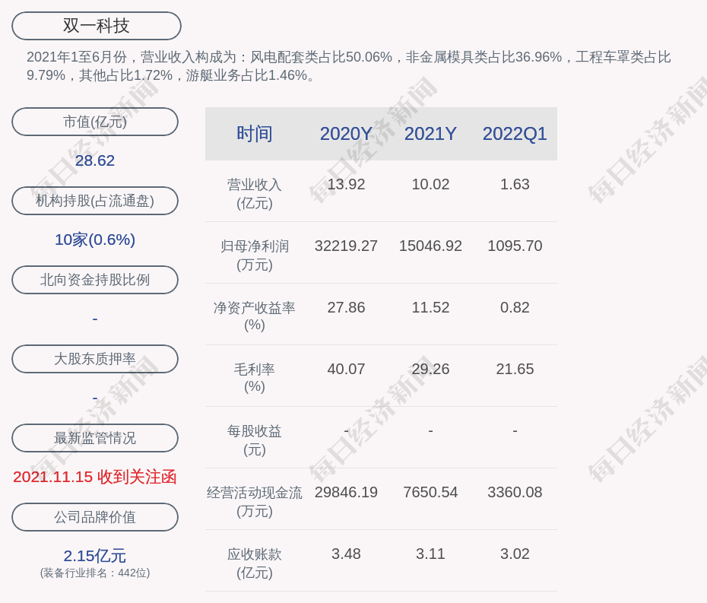Click the 大股东质押率 label
Image resolution: width=707 pixels, height=603 pixels.
point(95,359)
